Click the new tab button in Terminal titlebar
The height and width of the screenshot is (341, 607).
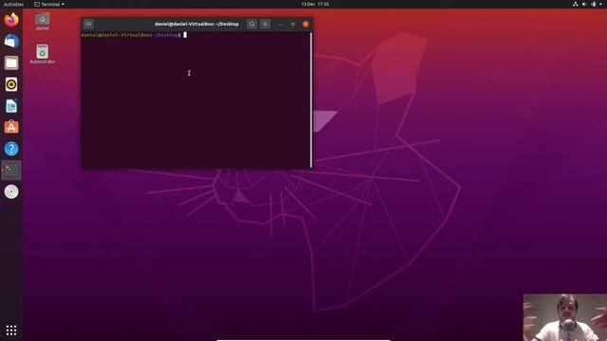pyautogui.click(x=88, y=24)
